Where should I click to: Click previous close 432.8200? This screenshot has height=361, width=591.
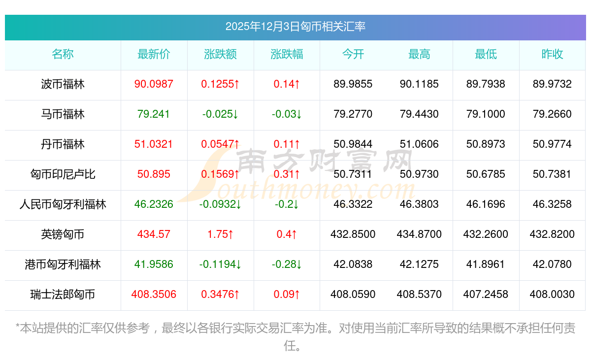(x=553, y=234)
